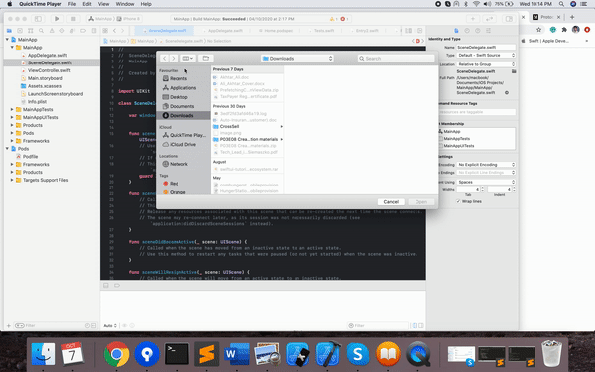This screenshot has width=595, height=372.
Task: Switch to Home.podspec editor tab
Action: (278, 31)
